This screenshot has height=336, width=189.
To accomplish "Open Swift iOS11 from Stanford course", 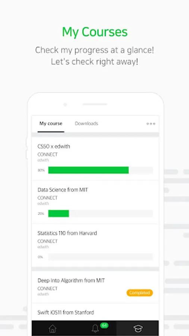I will pyautogui.click(x=95, y=312).
